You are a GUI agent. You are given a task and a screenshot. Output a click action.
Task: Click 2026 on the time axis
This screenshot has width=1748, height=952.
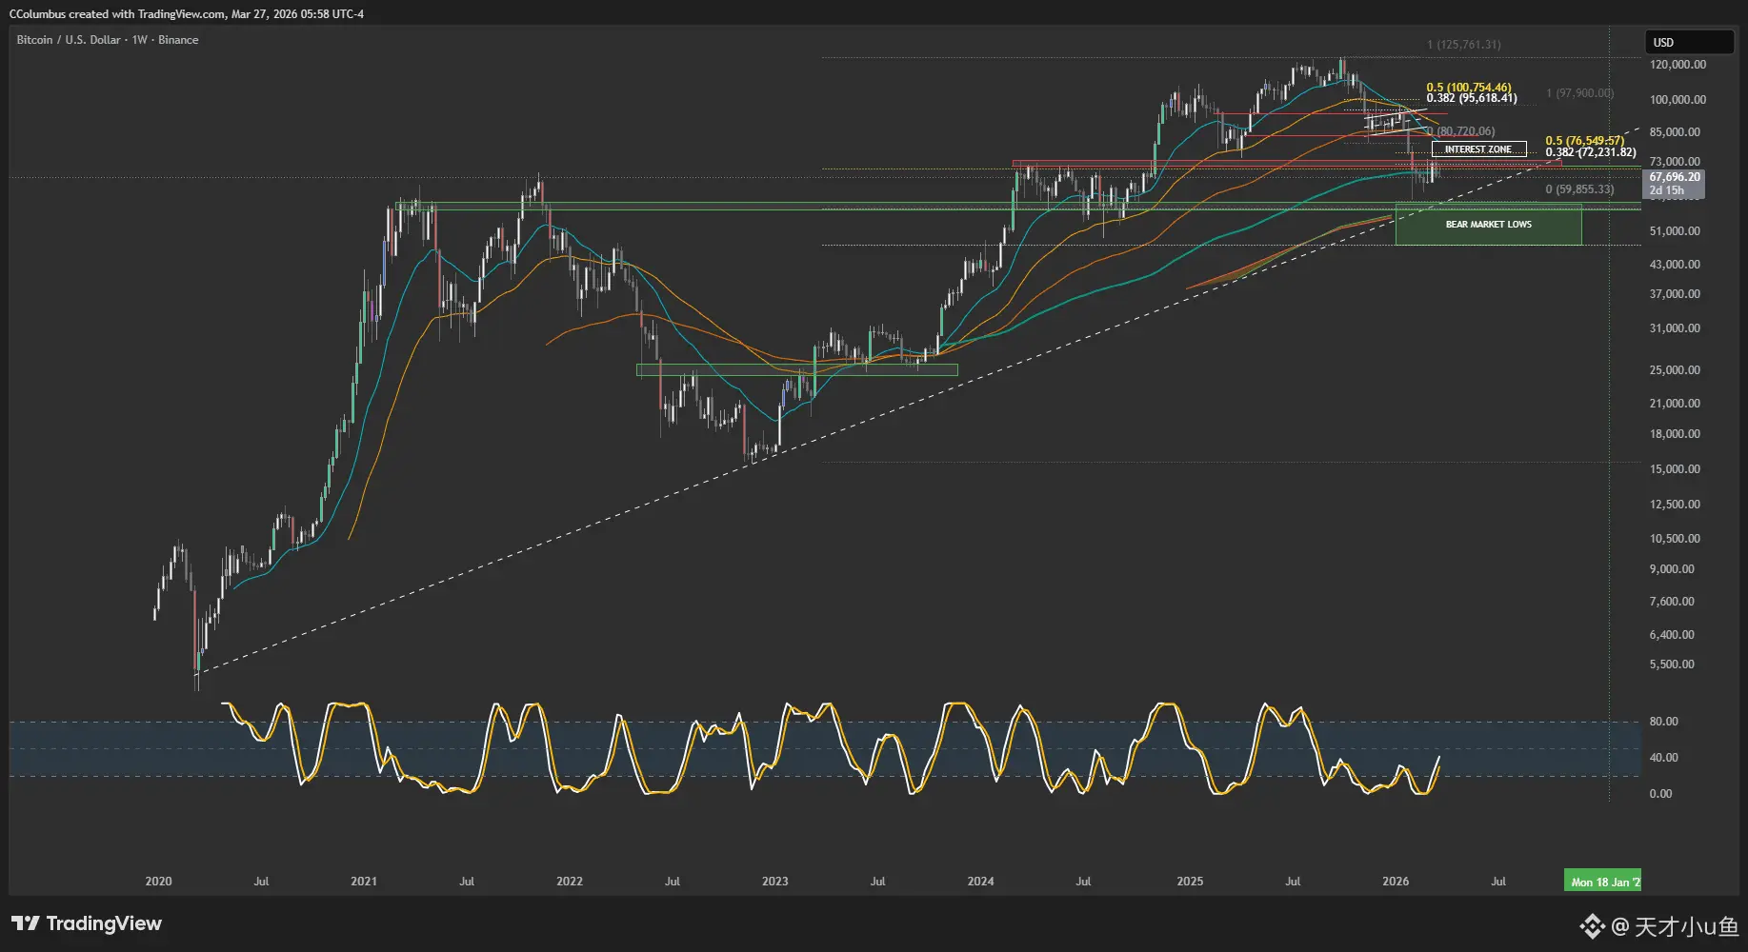click(x=1396, y=882)
